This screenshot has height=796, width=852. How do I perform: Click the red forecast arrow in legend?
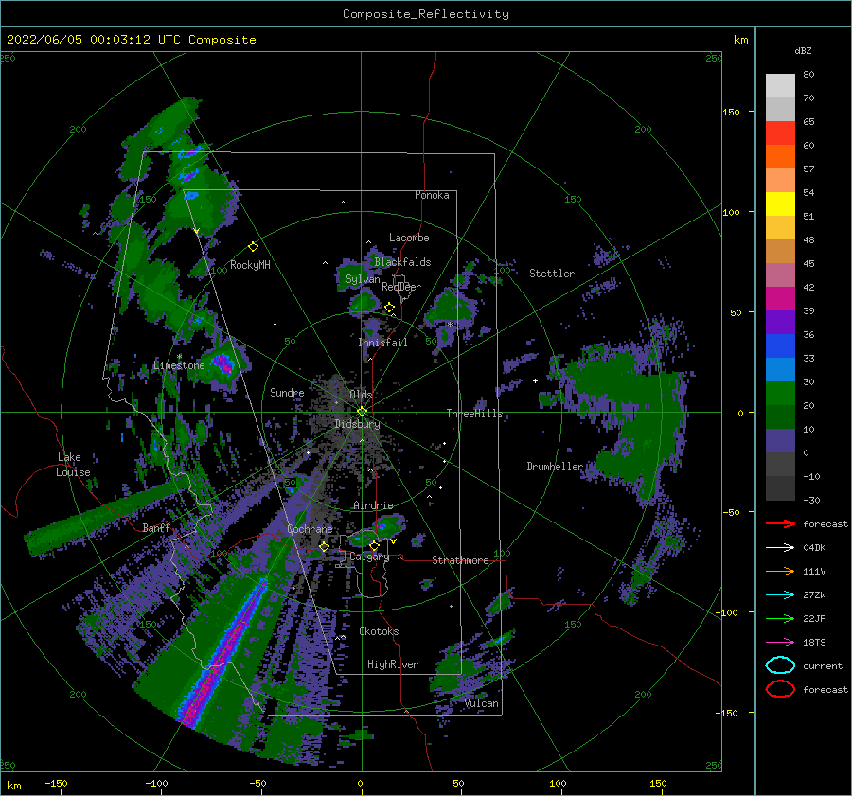point(780,523)
